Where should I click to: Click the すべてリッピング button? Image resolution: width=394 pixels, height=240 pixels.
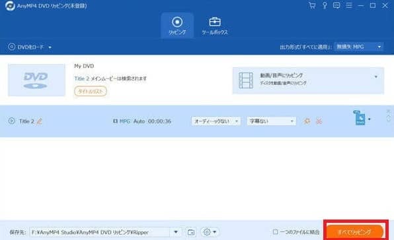coord(355,231)
